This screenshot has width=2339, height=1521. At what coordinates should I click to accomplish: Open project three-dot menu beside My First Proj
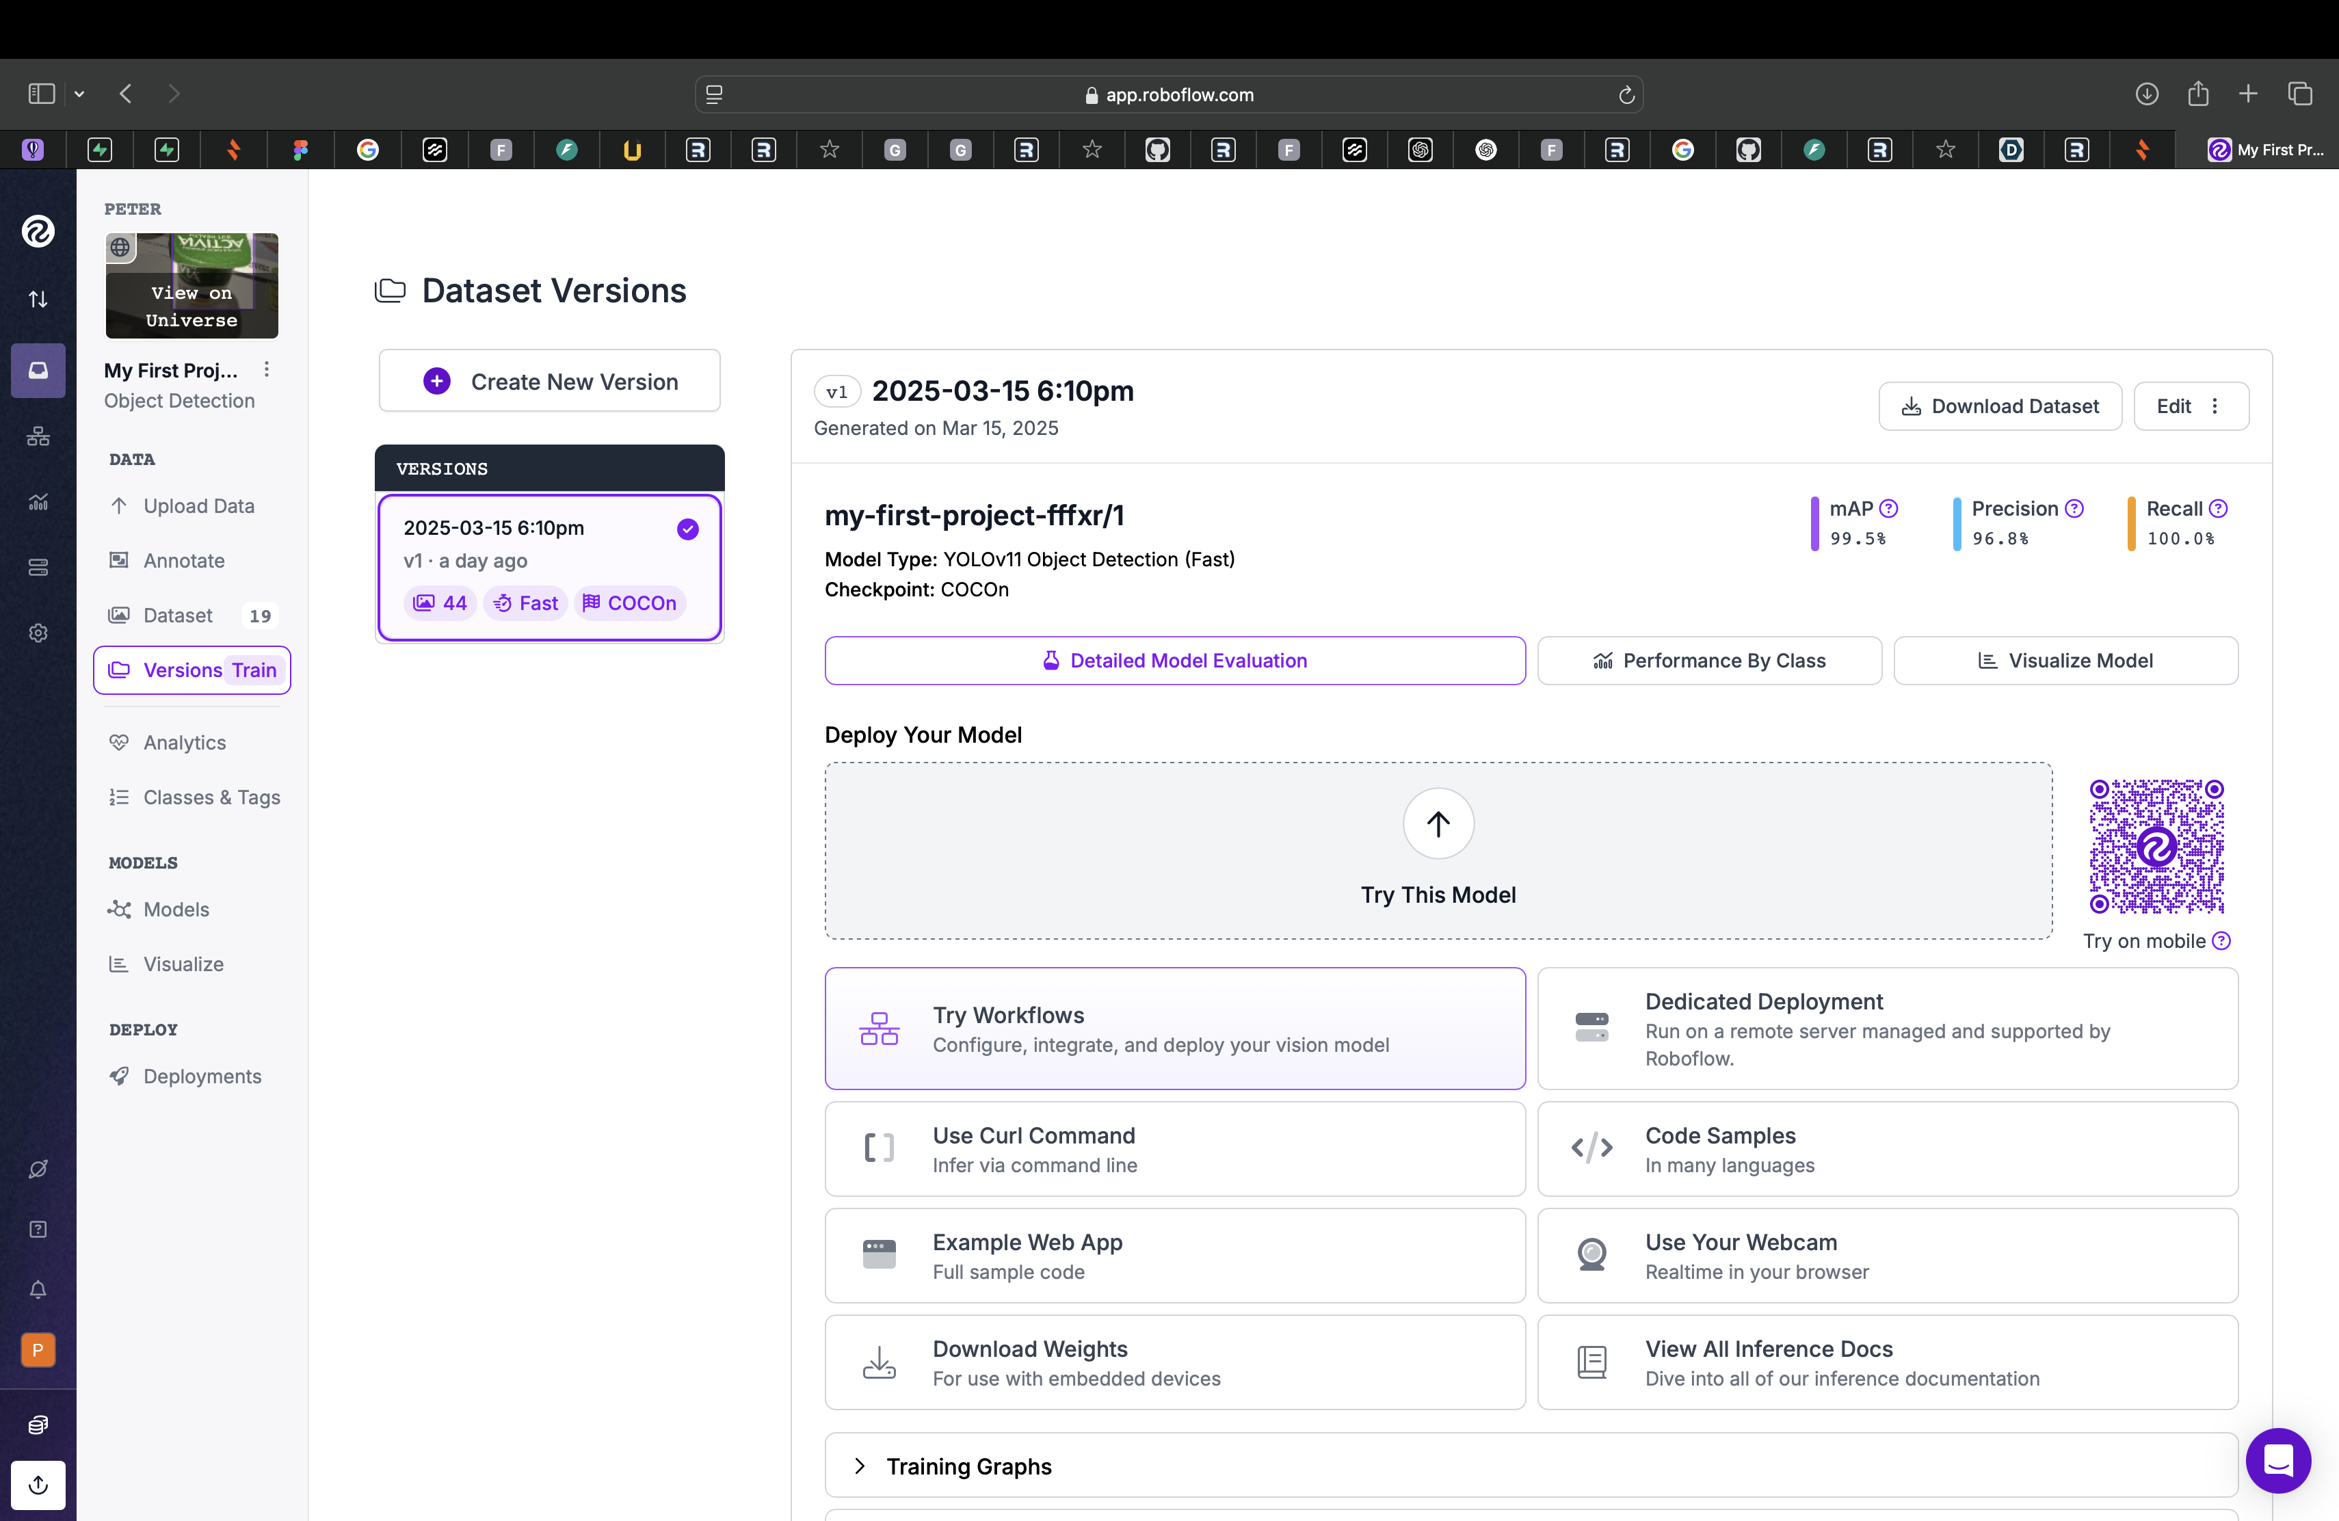point(266,369)
